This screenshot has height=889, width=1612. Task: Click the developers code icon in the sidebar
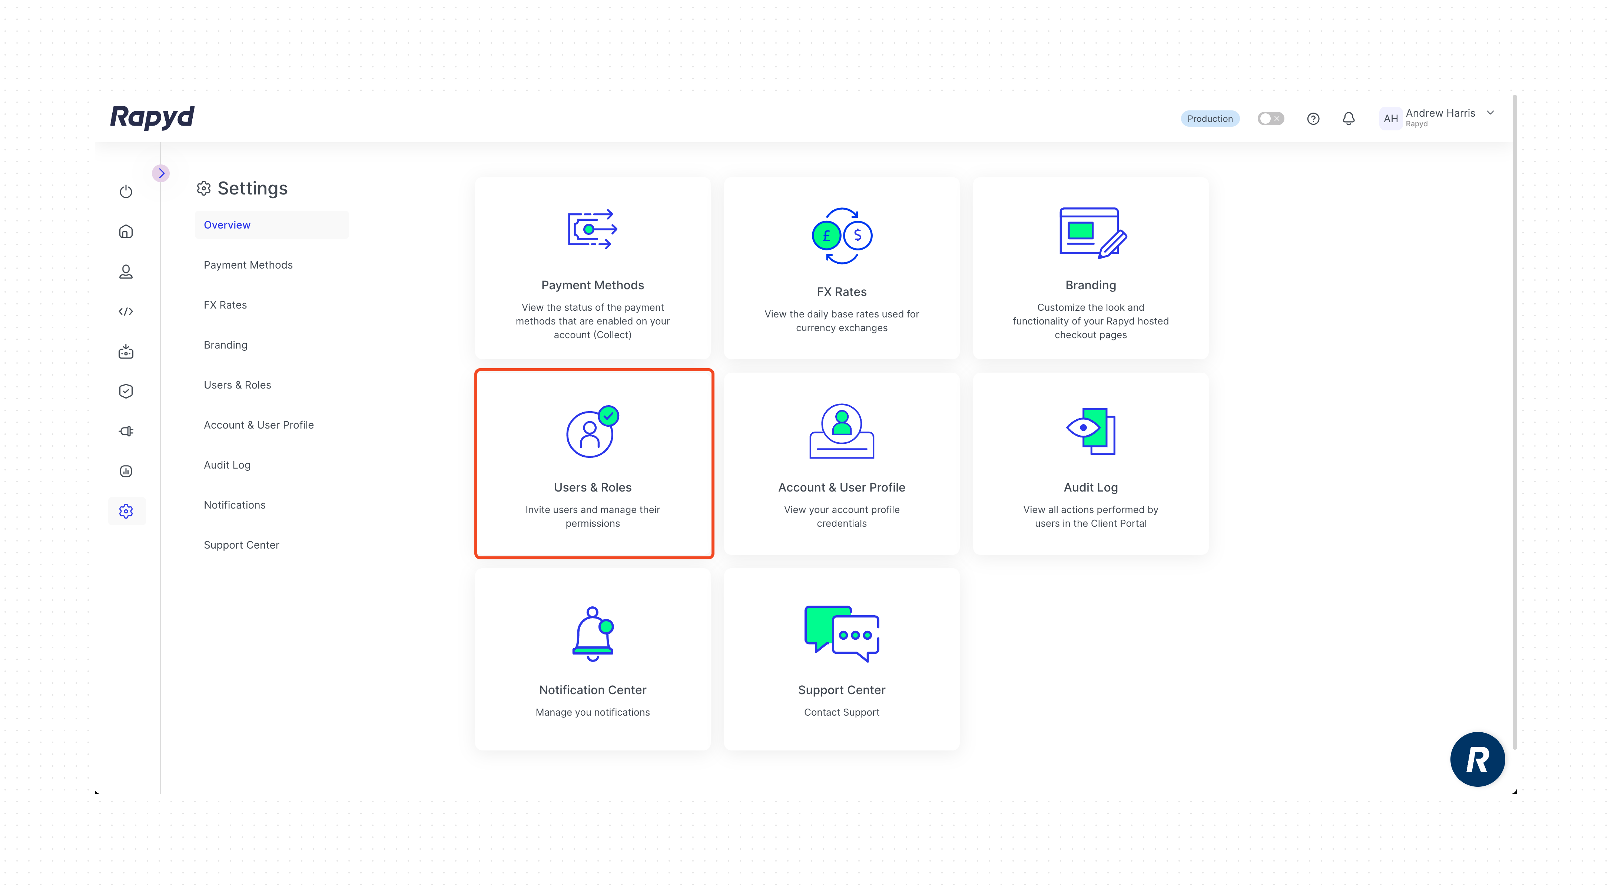[126, 312]
